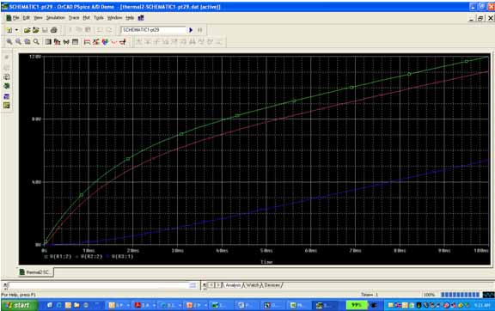This screenshot has height=311, width=495.
Task: Click the Print icon in the toolbar
Action: click(x=54, y=30)
